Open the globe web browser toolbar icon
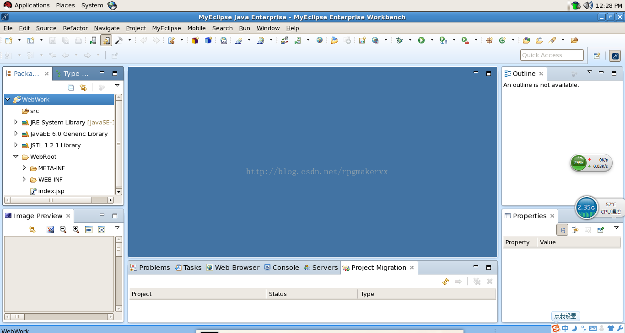The image size is (625, 333). click(x=319, y=40)
